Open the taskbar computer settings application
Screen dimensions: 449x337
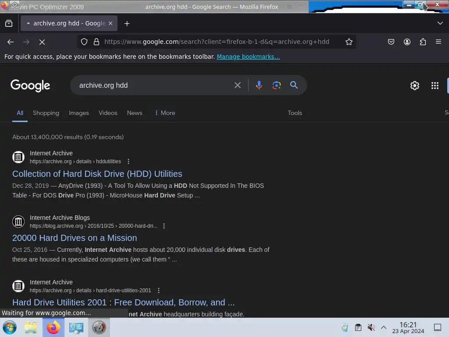click(x=76, y=327)
